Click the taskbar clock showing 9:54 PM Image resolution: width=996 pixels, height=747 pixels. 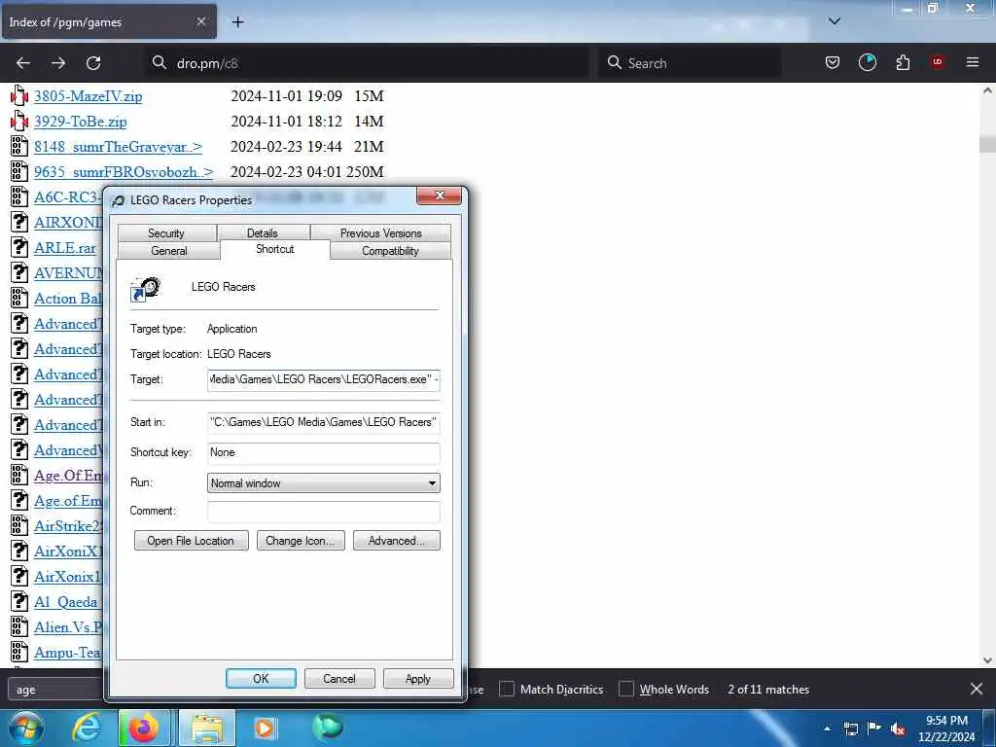[x=945, y=729]
